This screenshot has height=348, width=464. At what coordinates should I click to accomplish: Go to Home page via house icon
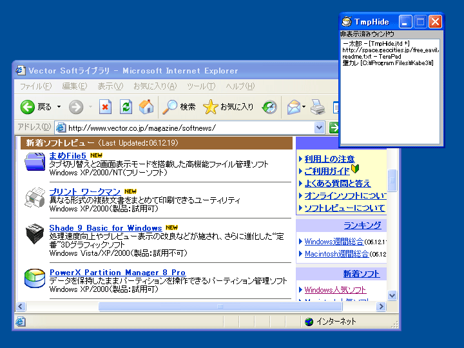[146, 107]
